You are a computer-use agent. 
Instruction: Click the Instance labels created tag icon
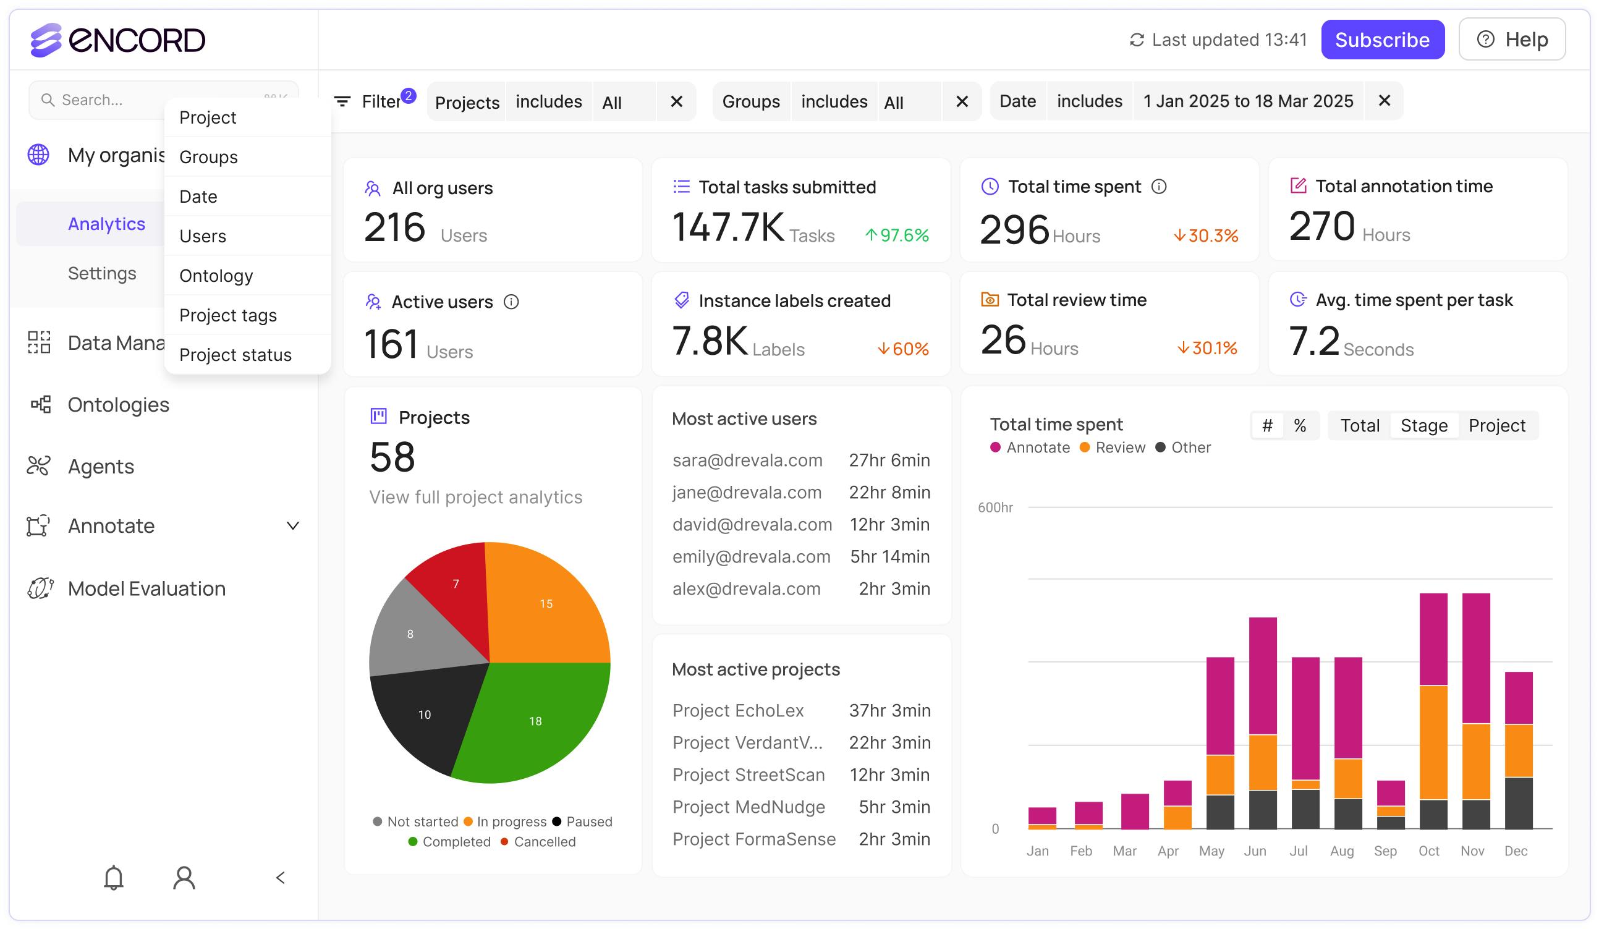pyautogui.click(x=681, y=300)
